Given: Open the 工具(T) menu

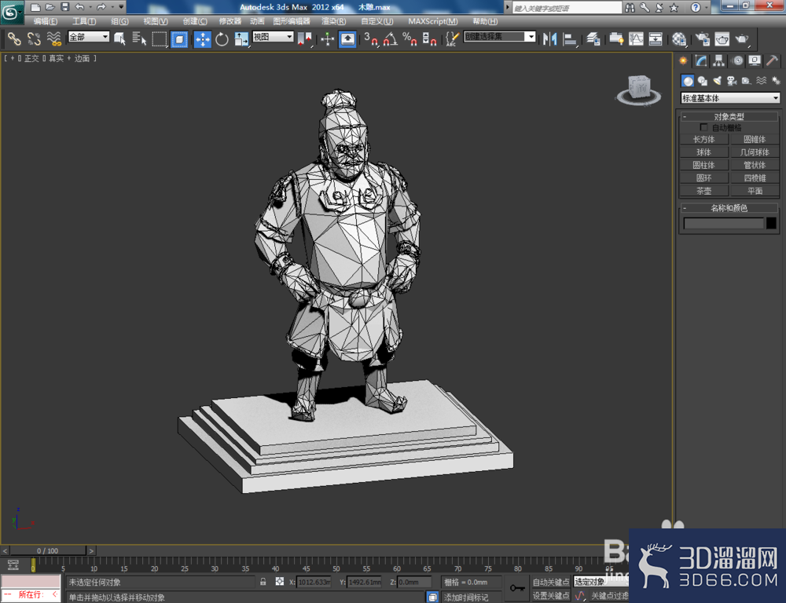Looking at the screenshot, I should point(84,21).
